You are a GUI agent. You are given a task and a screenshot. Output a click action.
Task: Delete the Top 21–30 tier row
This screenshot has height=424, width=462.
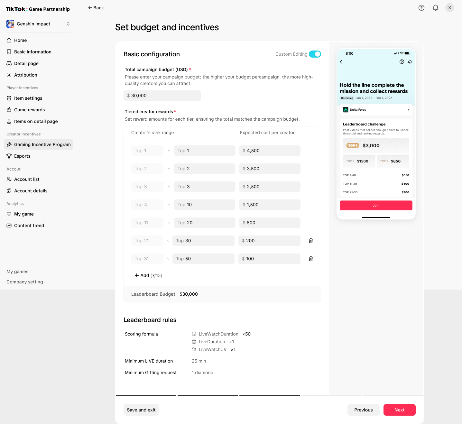tap(311, 241)
